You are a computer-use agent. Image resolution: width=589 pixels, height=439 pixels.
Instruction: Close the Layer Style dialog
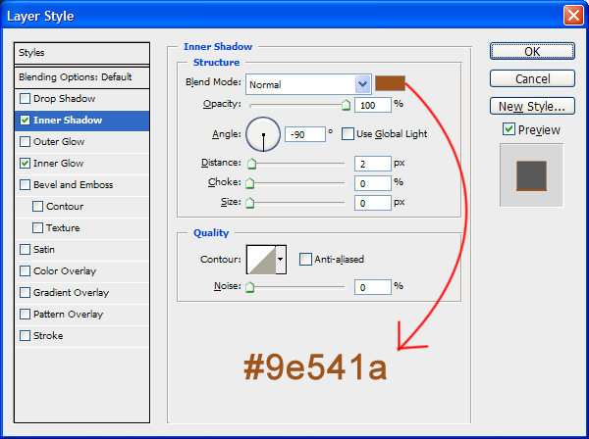(x=572, y=16)
